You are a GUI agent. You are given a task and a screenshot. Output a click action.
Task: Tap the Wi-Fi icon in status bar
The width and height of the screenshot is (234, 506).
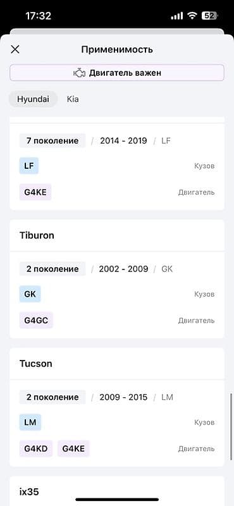pos(192,16)
